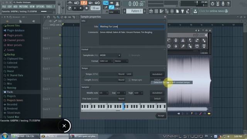The height and width of the screenshot is (139, 247).
Task: Switch pattern/song mode toggle
Action: click(69, 8)
